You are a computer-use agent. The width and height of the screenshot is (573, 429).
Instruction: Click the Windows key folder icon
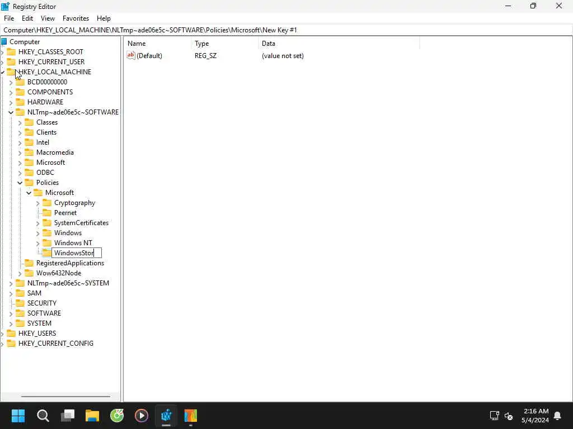(x=47, y=232)
